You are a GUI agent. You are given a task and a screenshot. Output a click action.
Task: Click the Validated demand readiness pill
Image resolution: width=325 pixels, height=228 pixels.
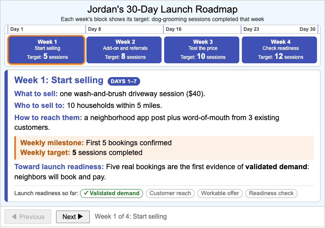point(111,193)
